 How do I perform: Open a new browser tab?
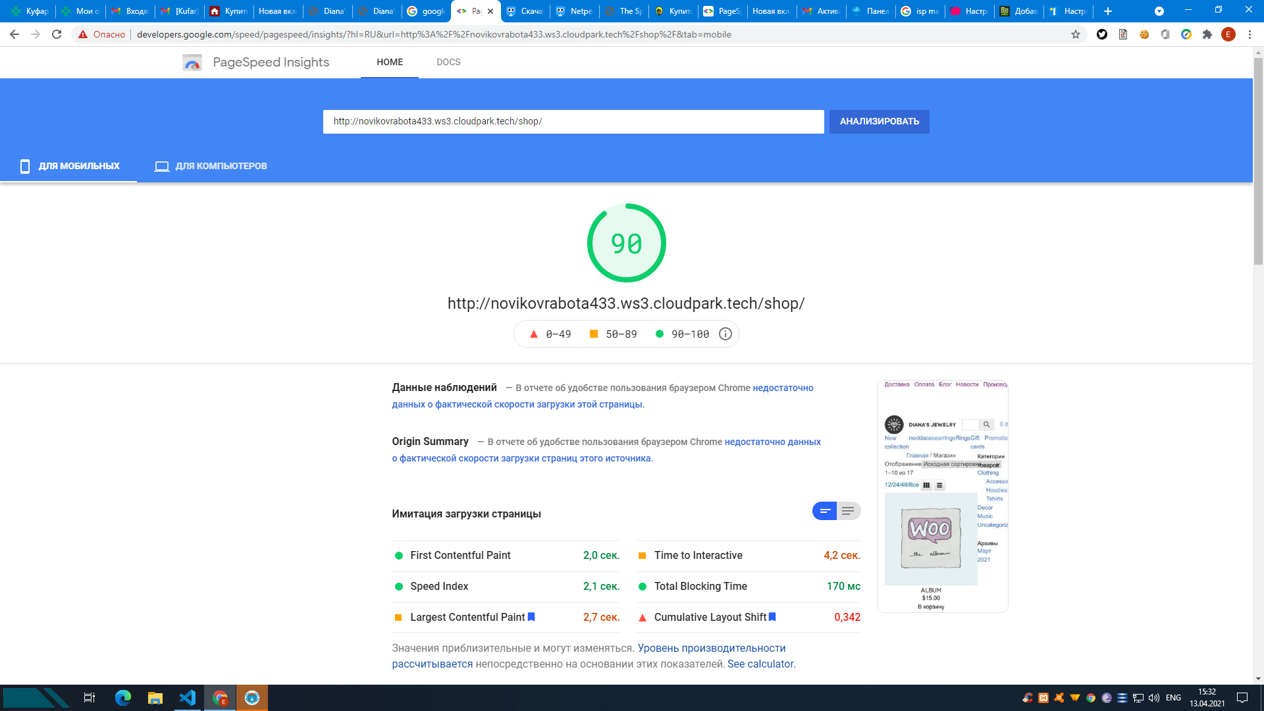point(1108,11)
